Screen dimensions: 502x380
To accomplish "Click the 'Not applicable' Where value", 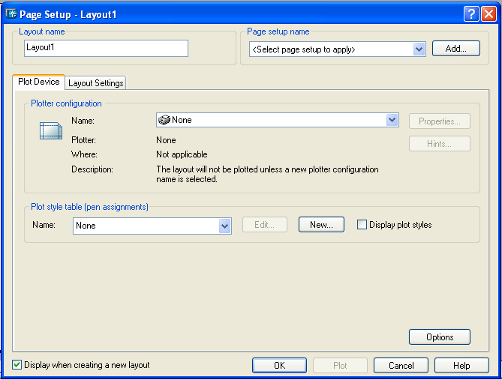I will pyautogui.click(x=182, y=154).
